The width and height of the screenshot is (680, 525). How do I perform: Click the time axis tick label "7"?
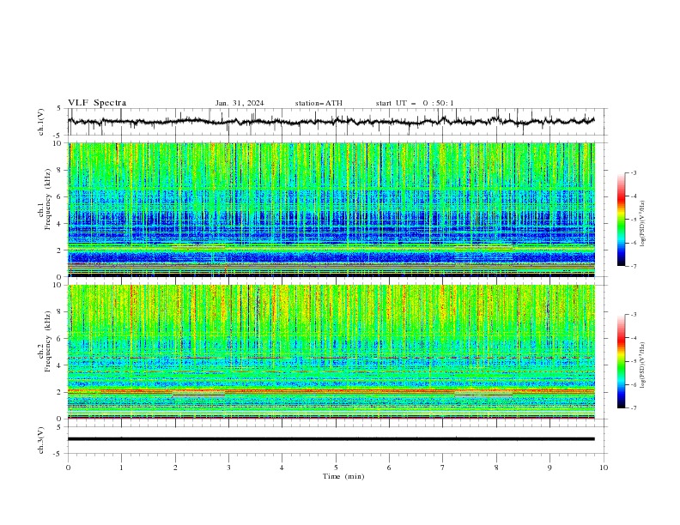click(x=443, y=468)
